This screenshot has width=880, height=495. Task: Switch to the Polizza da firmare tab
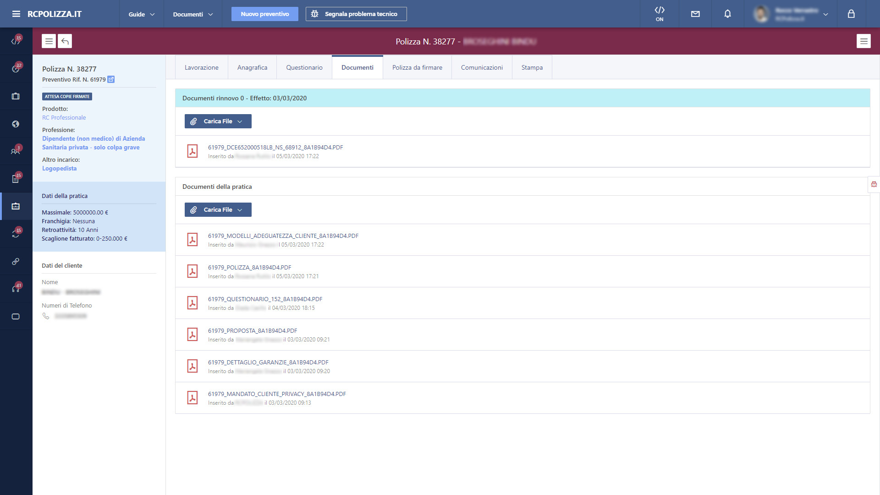click(x=417, y=67)
